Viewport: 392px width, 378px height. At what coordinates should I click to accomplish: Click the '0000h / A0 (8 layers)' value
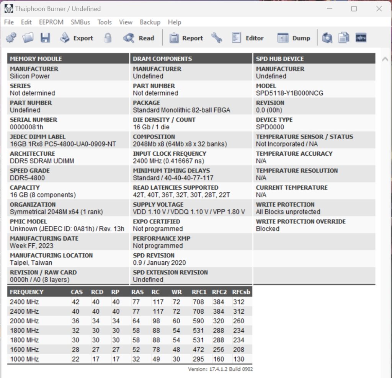point(39,280)
